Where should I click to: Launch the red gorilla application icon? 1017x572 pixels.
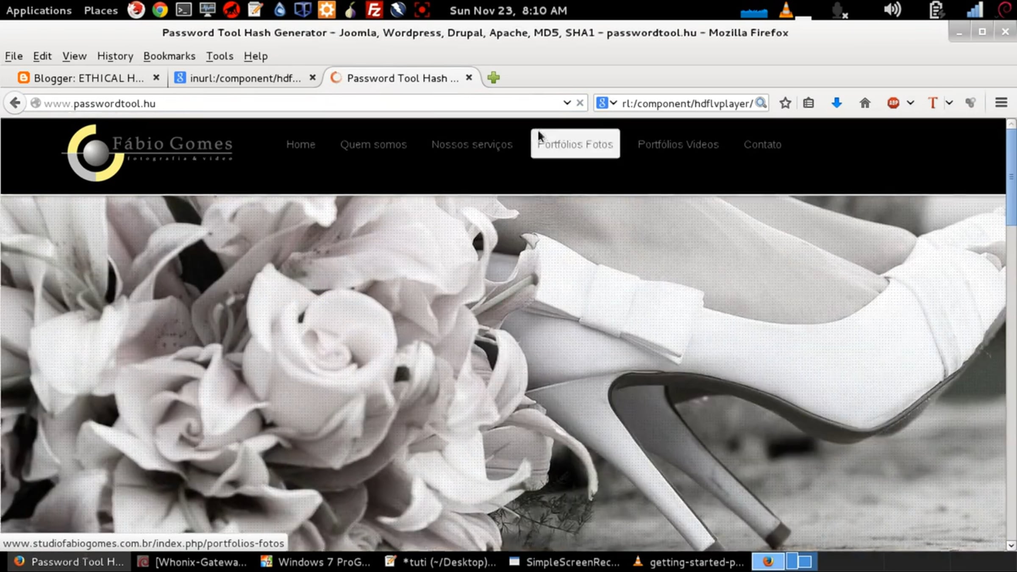click(x=231, y=10)
